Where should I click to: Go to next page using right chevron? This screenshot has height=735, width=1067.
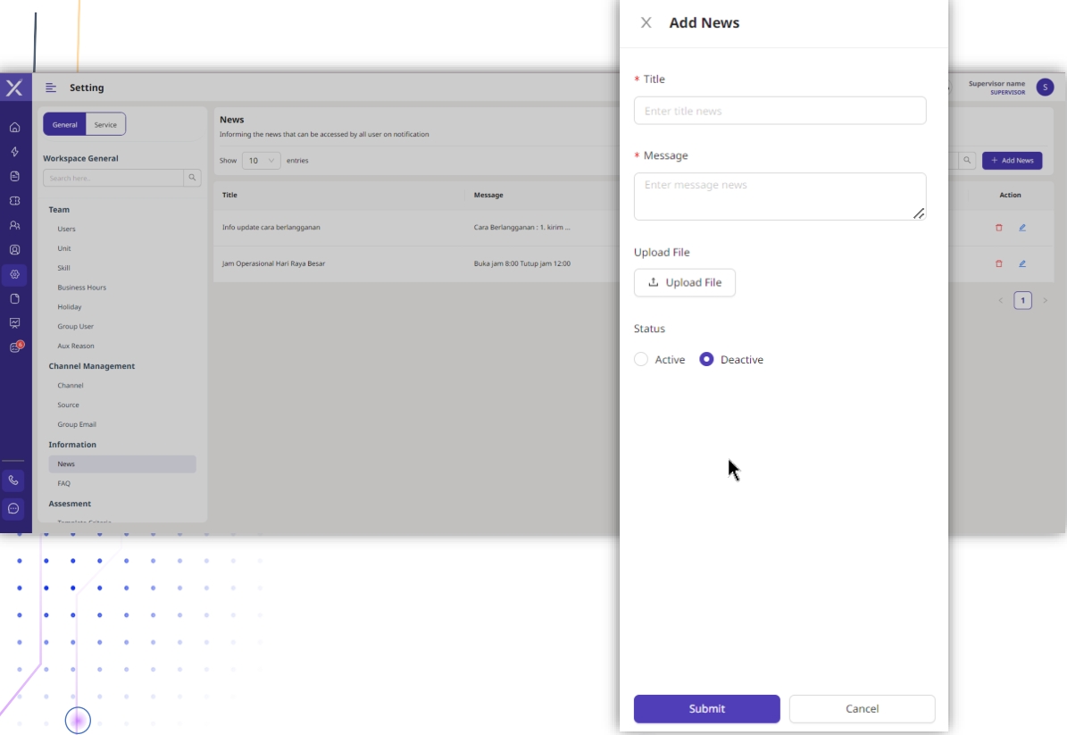1045,301
